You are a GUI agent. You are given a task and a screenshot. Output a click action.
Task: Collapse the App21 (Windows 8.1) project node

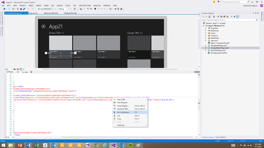(x=203, y=26)
